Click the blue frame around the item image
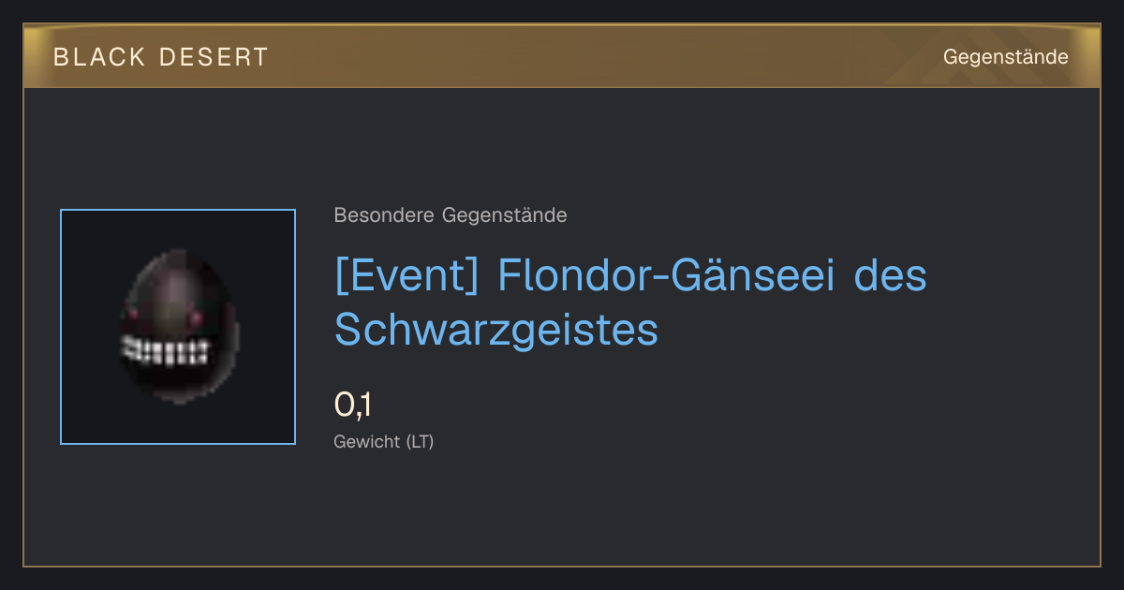 click(x=178, y=327)
